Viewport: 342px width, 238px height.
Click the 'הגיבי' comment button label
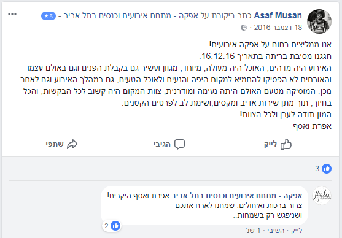click(x=162, y=144)
